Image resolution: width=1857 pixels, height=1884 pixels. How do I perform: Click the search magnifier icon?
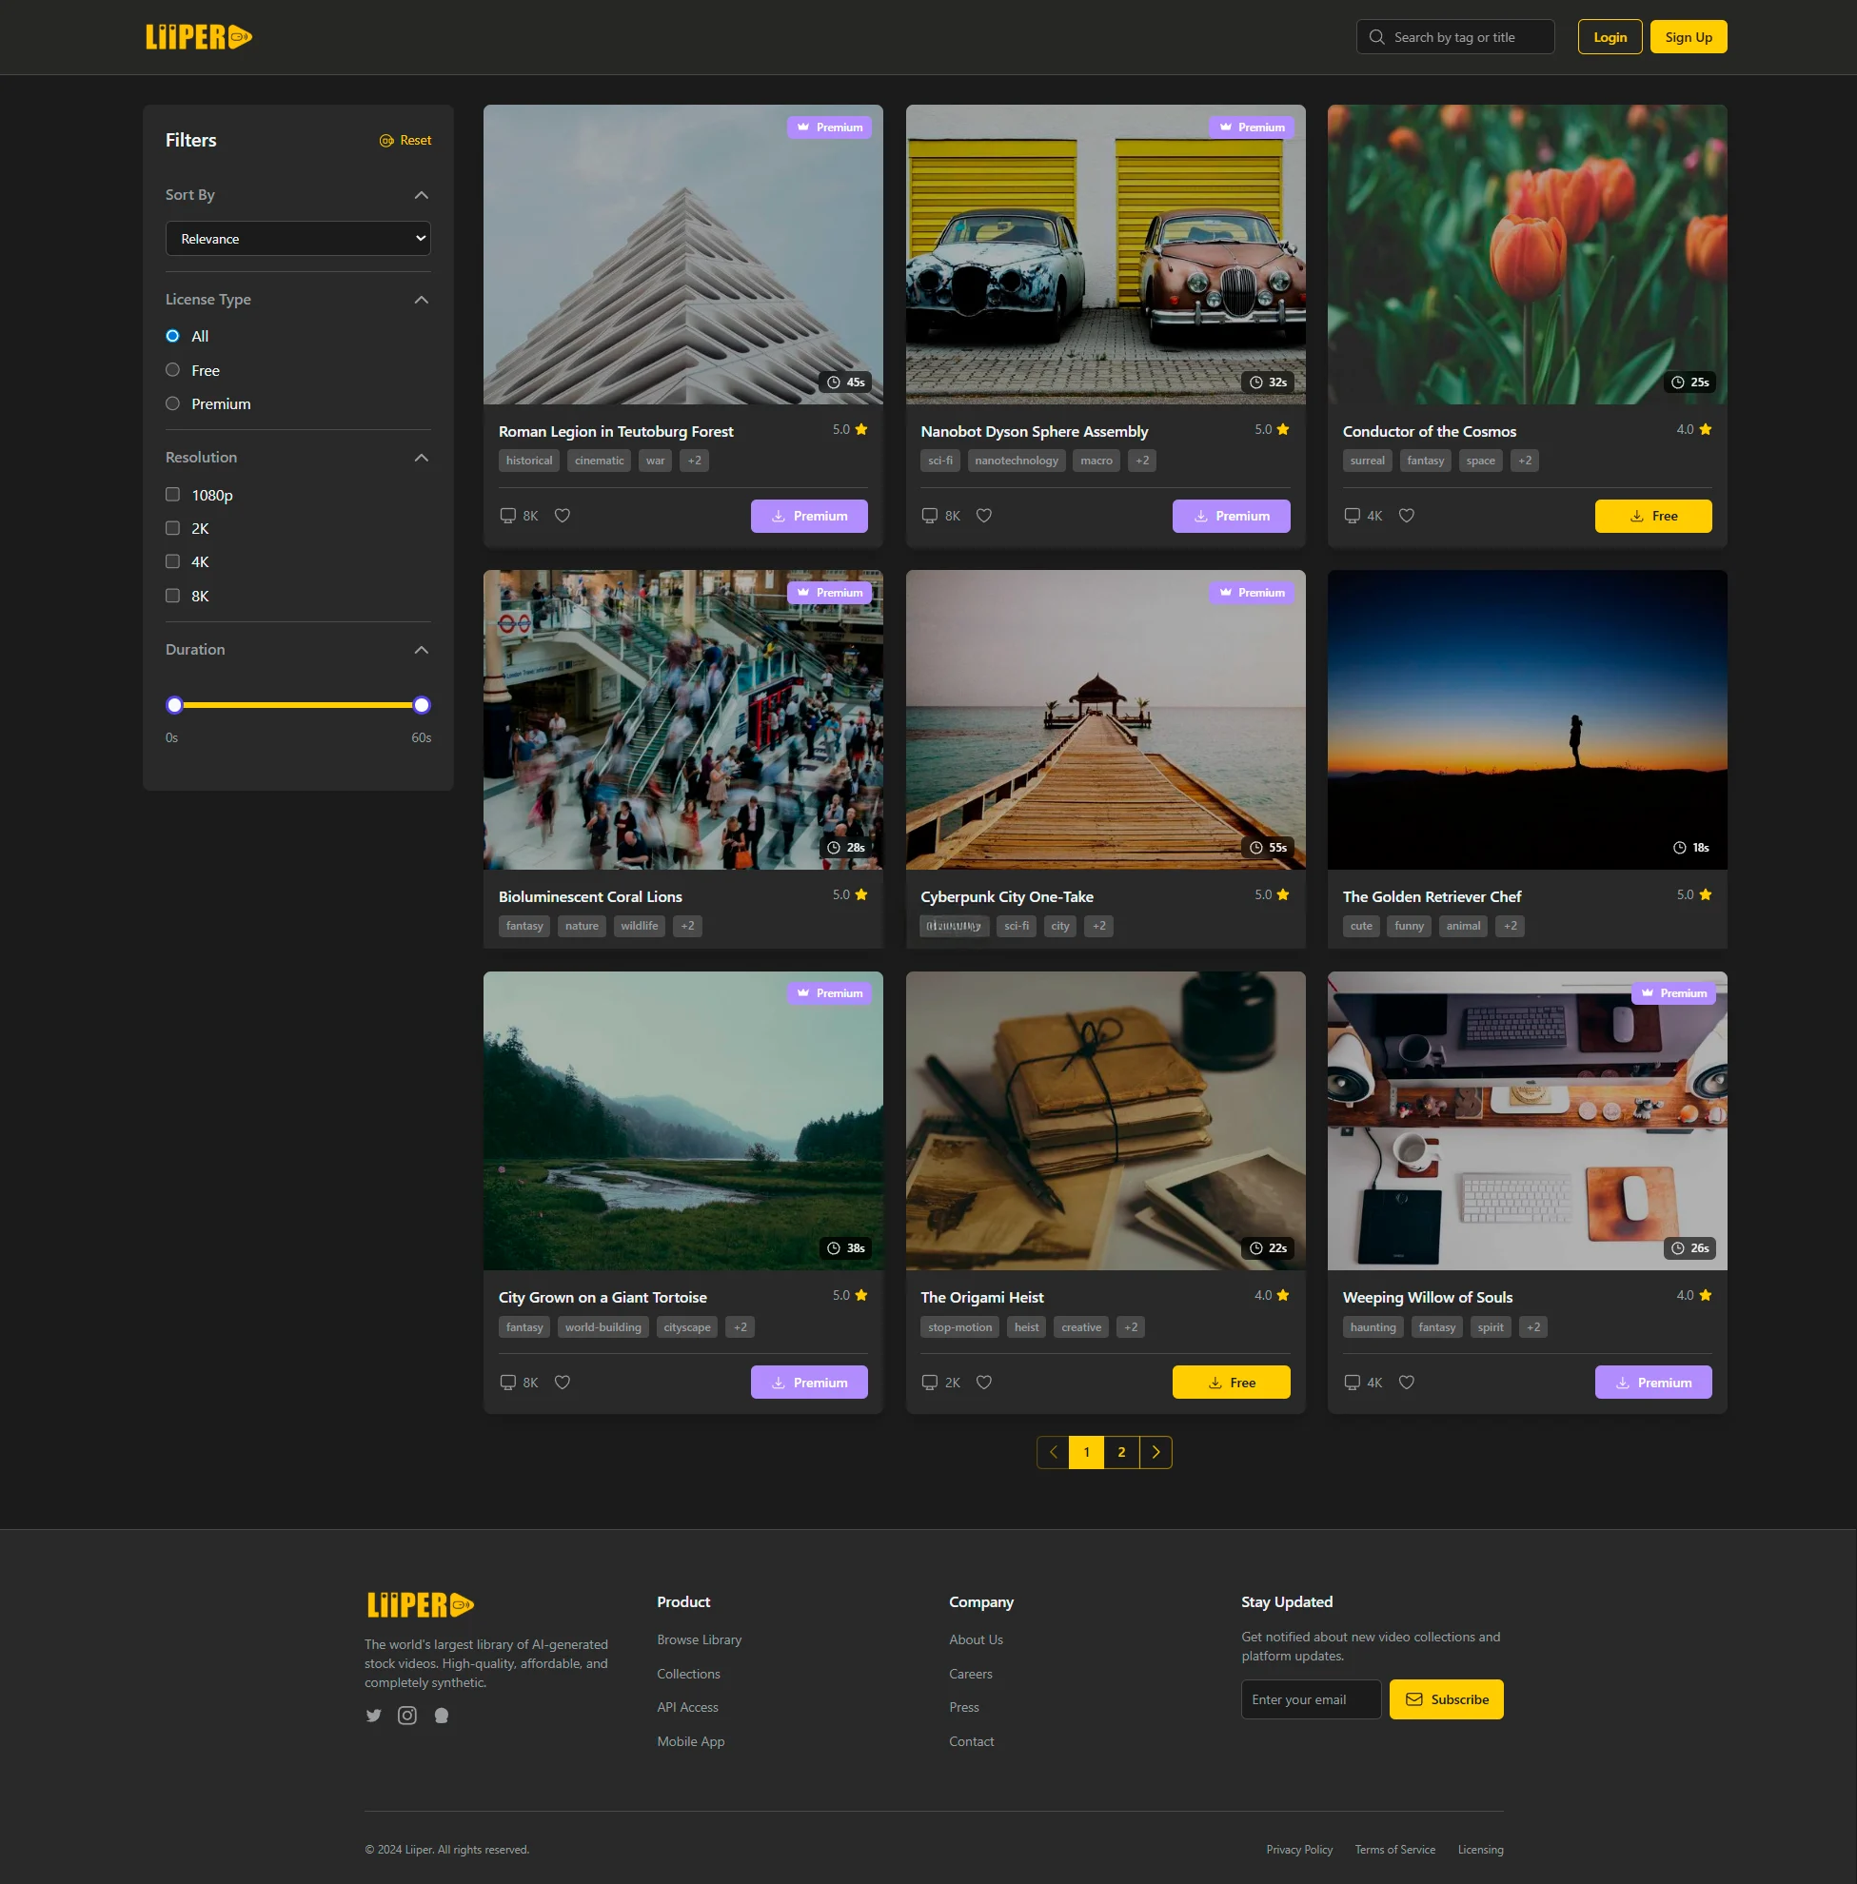[x=1376, y=37]
